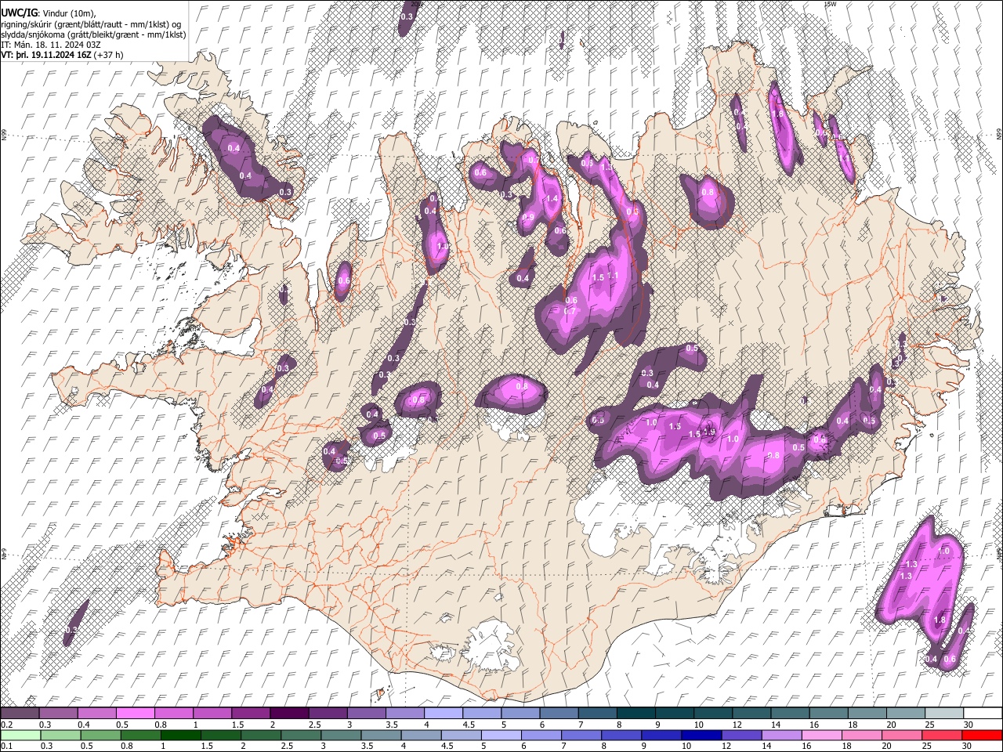Screen dimensions: 1003x752
Task: Pick the light lavender snow-scale swatch between 4 and 4.5
Action: [x=443, y=713]
